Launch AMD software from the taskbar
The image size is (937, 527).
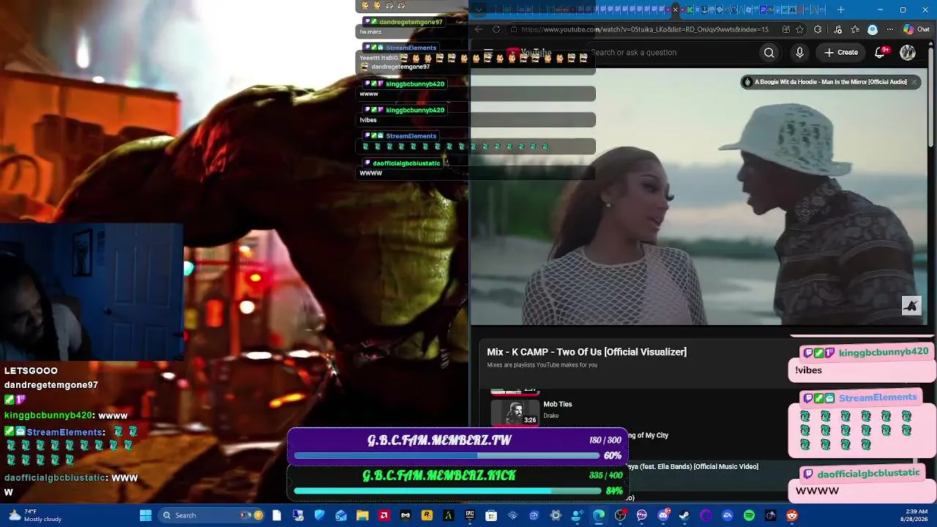pyautogui.click(x=384, y=515)
